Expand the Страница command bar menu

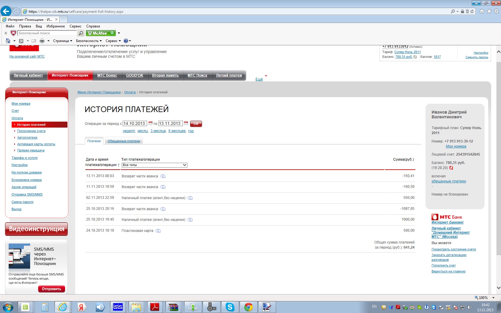[x=63, y=41]
